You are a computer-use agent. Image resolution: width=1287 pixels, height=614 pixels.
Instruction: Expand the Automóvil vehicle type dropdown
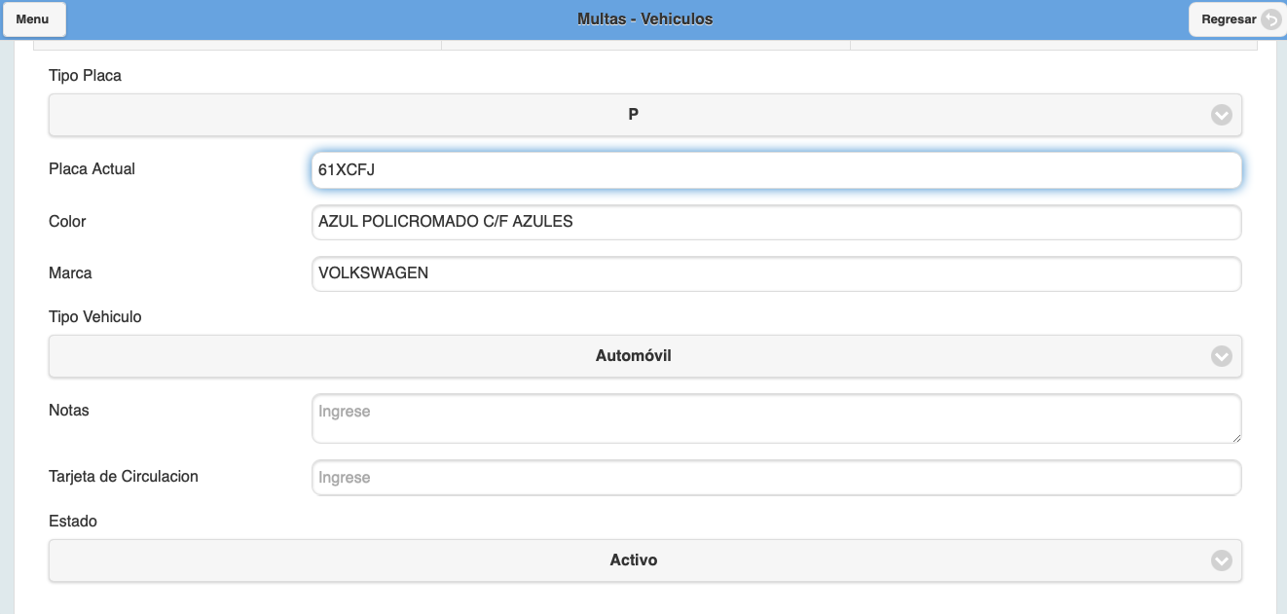click(633, 356)
